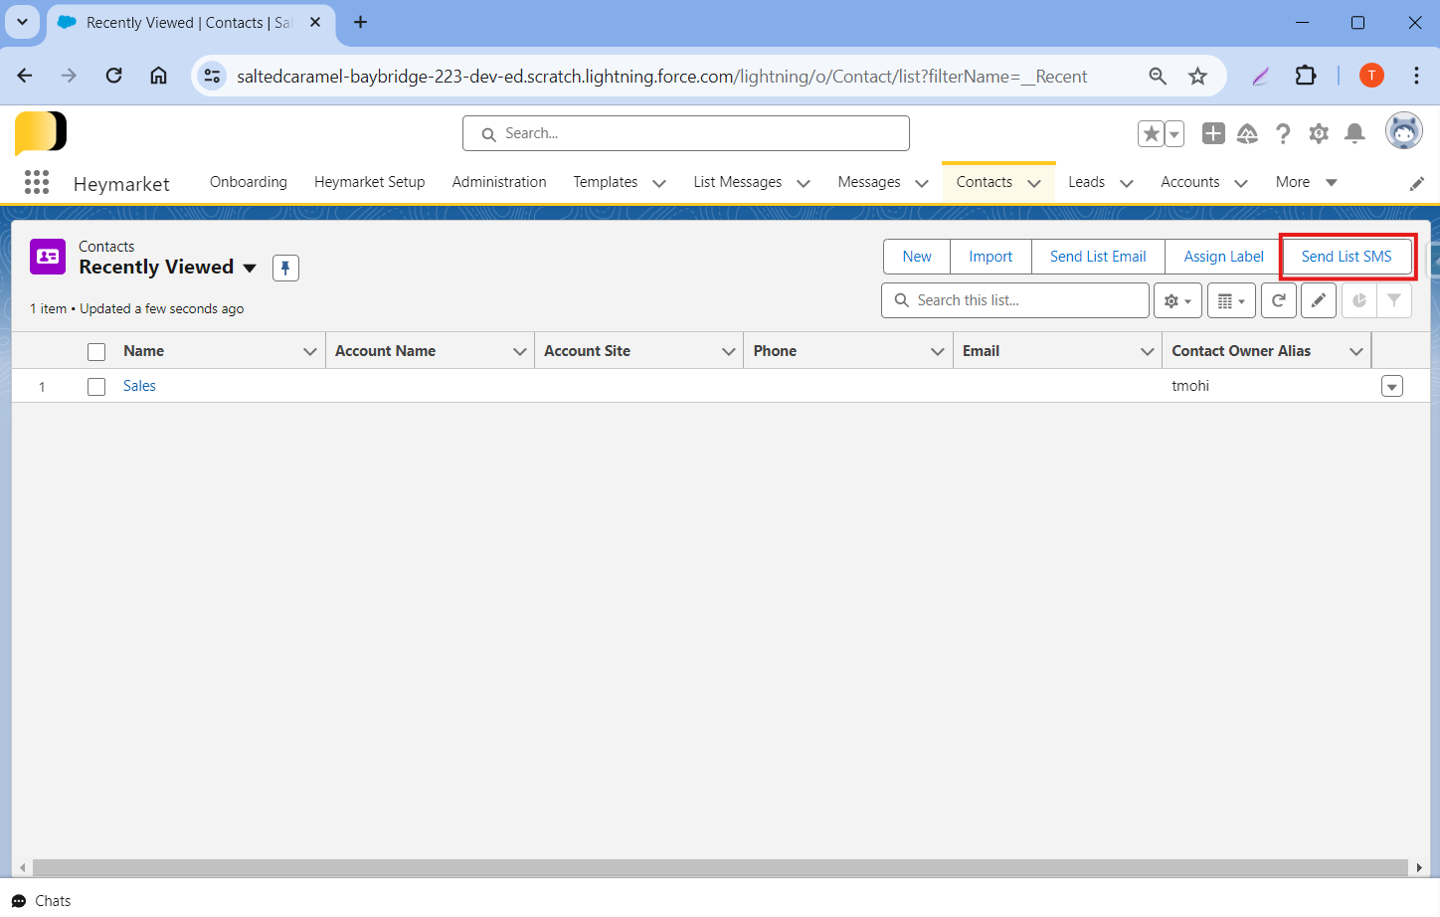Viewport: 1440px width, 917px height.
Task: Open the Global Actions plus icon
Action: pos(1213,133)
